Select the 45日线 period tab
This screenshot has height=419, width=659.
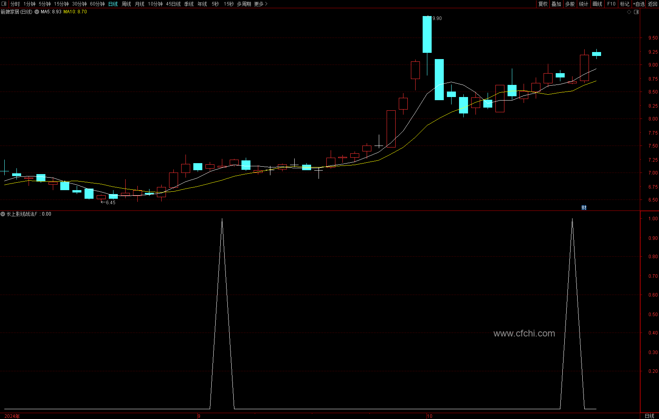(173, 4)
